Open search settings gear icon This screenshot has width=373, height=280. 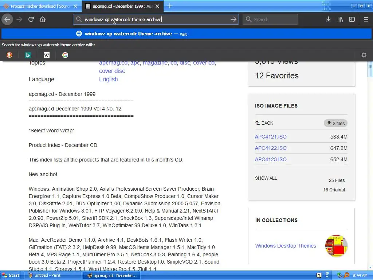(364, 55)
